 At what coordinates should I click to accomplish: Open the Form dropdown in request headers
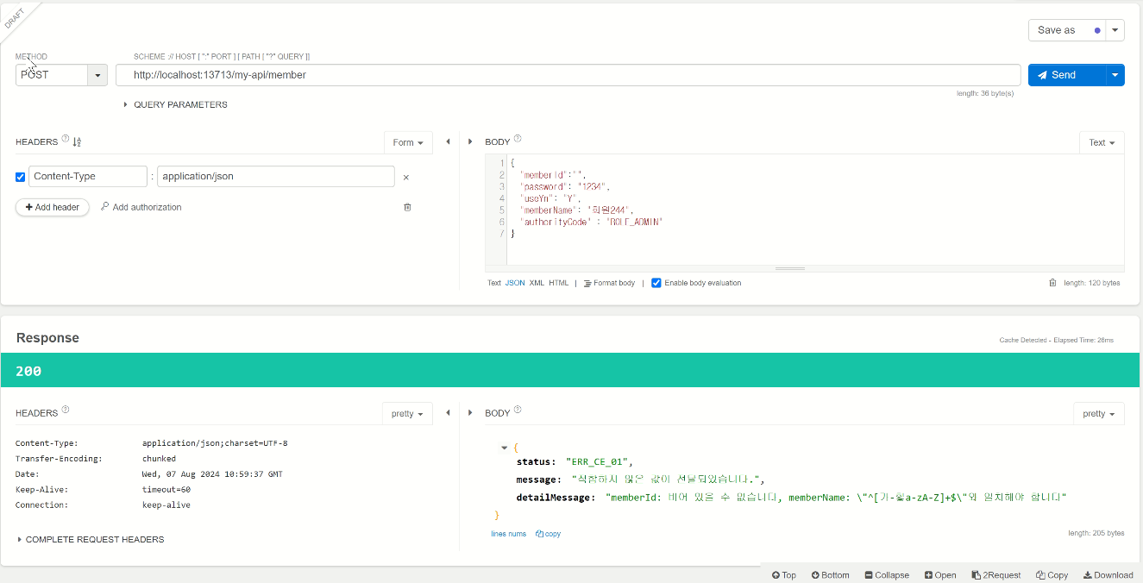pos(408,142)
